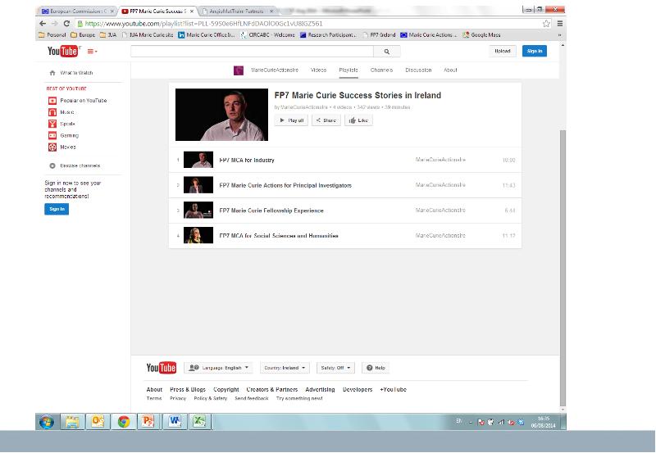Open FP7 MCA for Social Sciences and Humanities
Viewport: 656px width, 453px height.
pos(279,236)
